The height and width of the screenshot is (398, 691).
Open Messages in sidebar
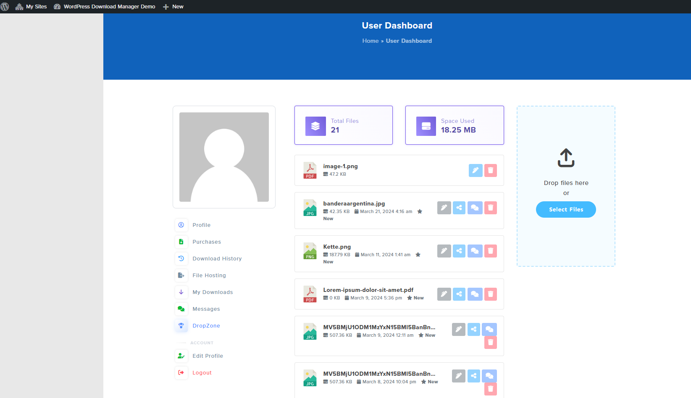206,309
